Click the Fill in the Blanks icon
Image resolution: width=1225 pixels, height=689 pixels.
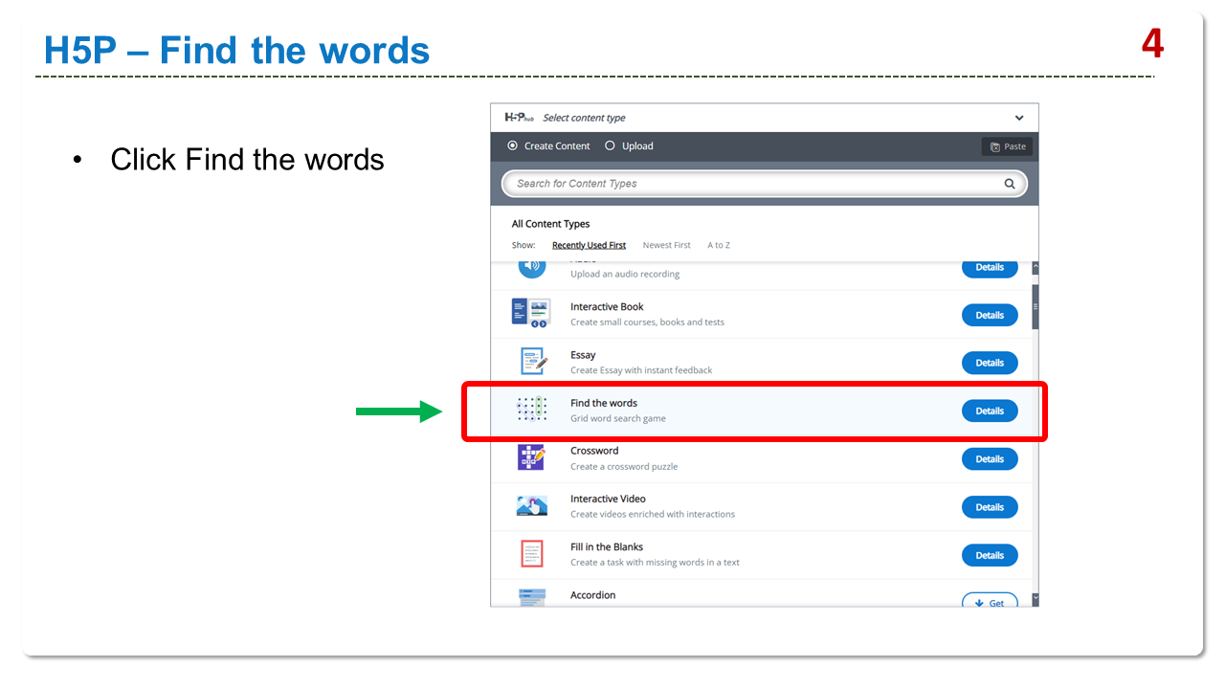(531, 554)
